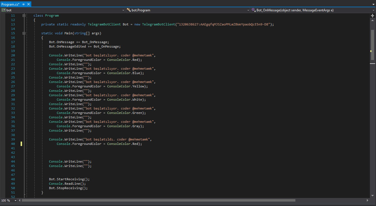
Task: Open the bot.Program types dropdown
Action: tap(248, 10)
